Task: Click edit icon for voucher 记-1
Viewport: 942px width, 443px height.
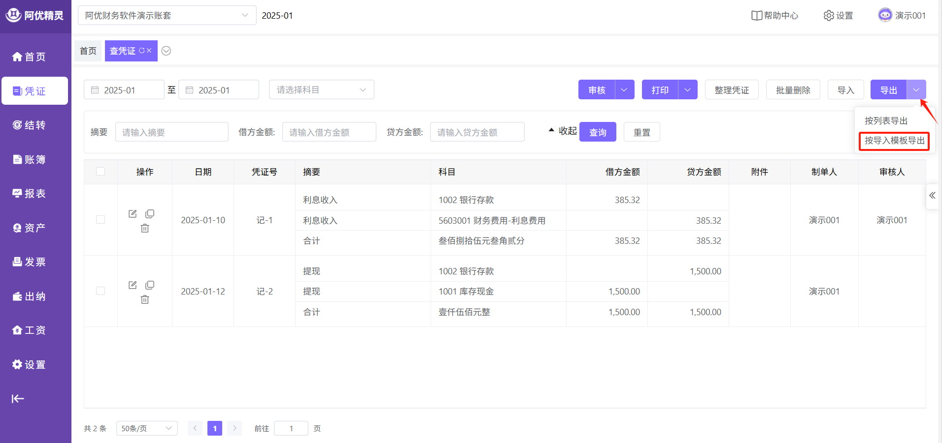Action: coord(133,214)
